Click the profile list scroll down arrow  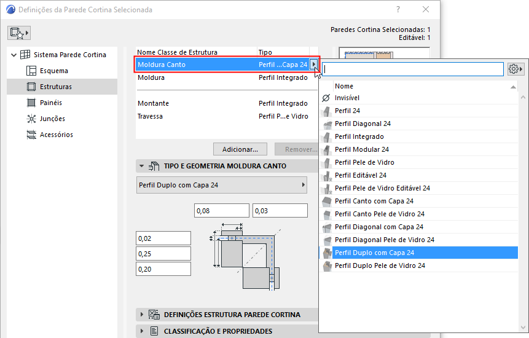[x=523, y=328]
